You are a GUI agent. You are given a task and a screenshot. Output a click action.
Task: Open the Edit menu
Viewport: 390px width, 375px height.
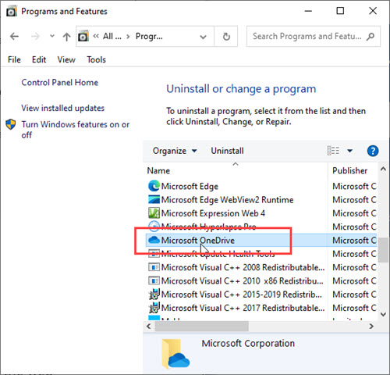point(39,59)
